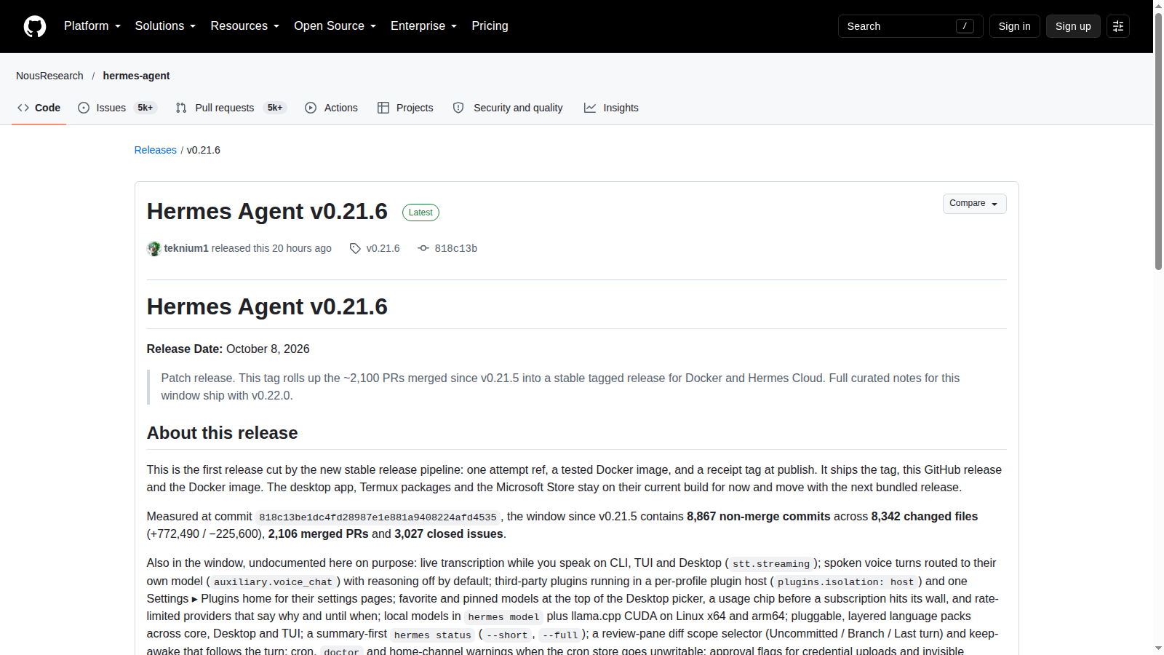This screenshot has height=655, width=1164.
Task: Open the Compare dropdown
Action: (974, 204)
